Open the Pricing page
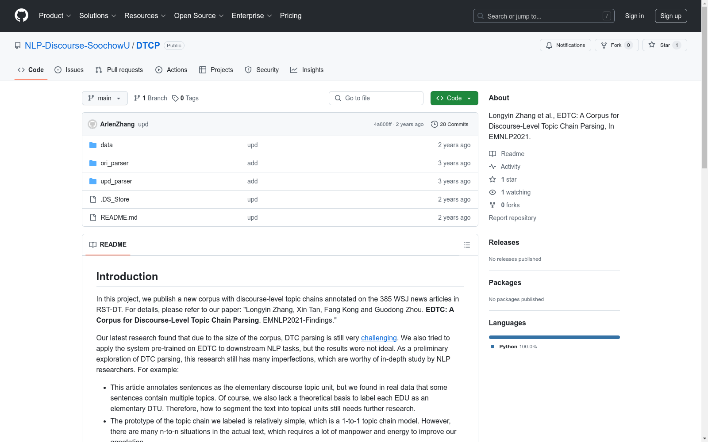708x442 pixels. [291, 15]
